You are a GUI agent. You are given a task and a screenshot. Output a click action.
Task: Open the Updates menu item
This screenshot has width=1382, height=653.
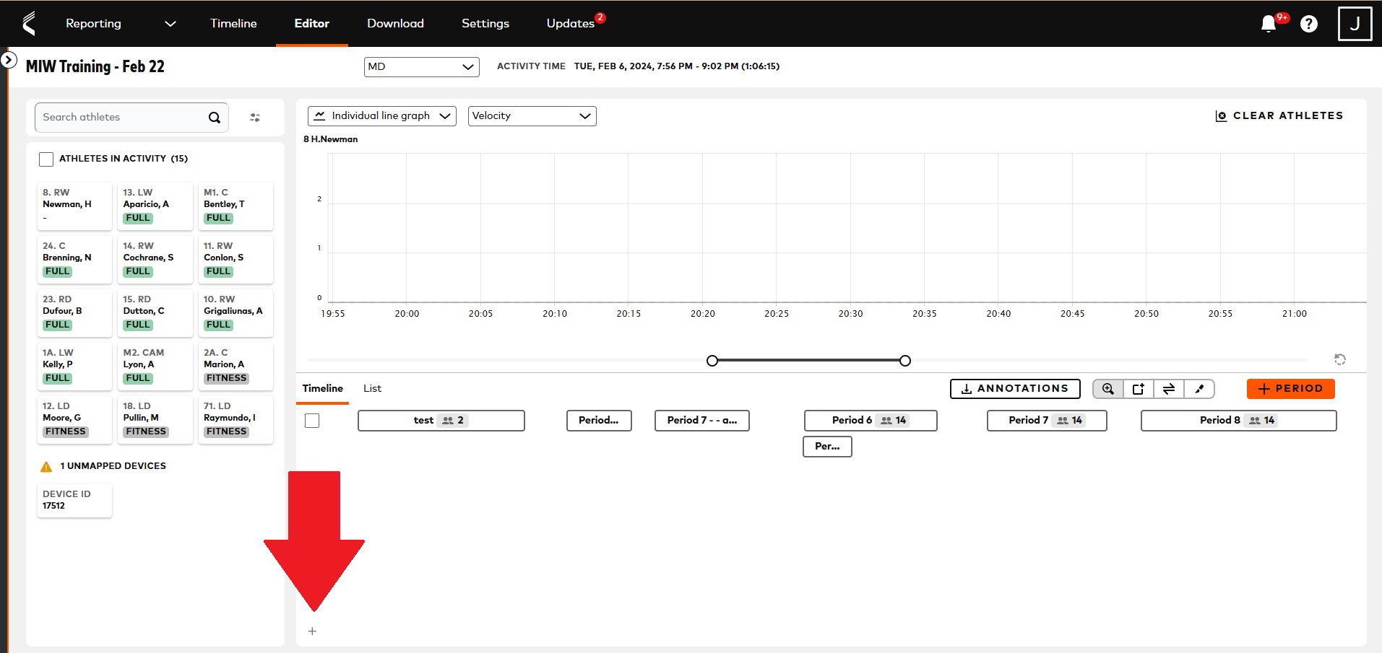[570, 23]
